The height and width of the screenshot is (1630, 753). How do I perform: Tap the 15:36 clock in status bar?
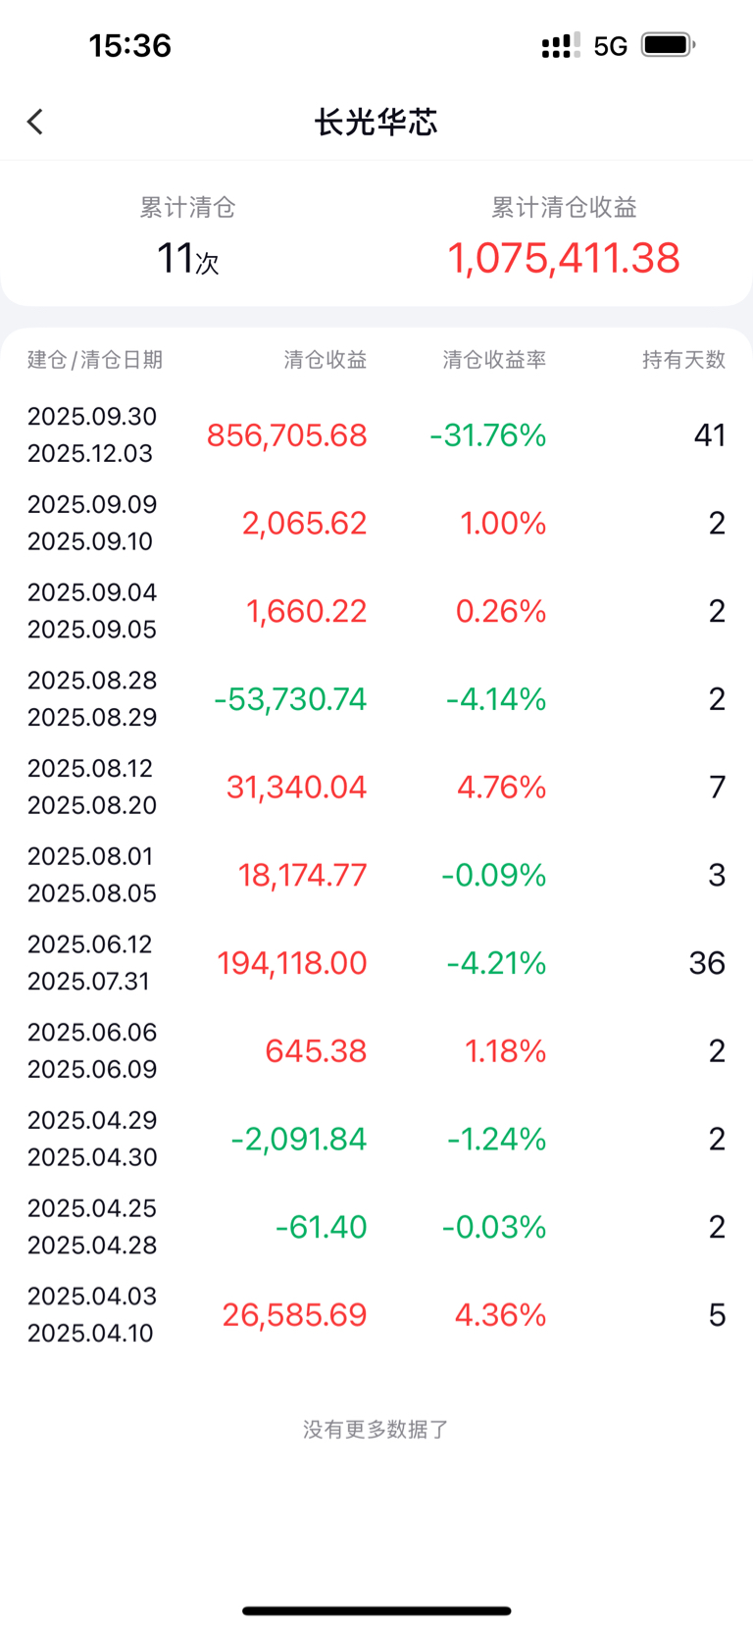coord(129,45)
